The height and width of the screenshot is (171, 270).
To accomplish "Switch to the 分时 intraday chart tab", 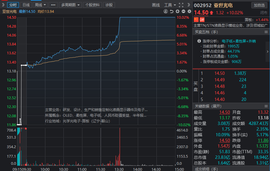I will (13, 5).
